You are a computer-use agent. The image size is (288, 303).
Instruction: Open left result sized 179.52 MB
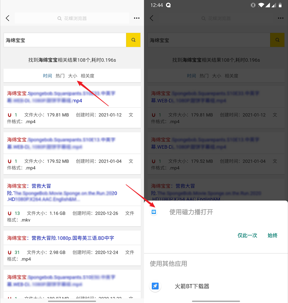click(61, 143)
